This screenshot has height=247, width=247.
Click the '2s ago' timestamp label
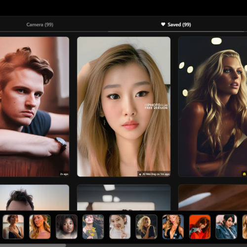click(64, 174)
